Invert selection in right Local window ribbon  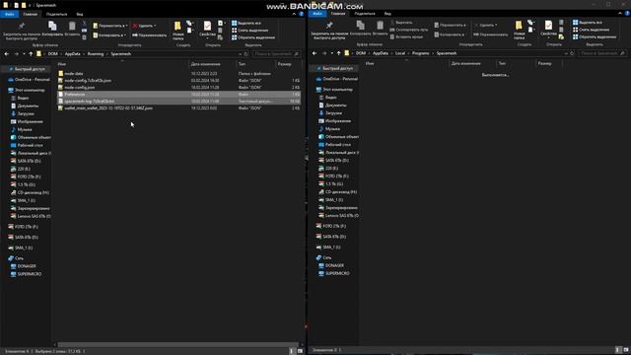pyautogui.click(x=595, y=36)
